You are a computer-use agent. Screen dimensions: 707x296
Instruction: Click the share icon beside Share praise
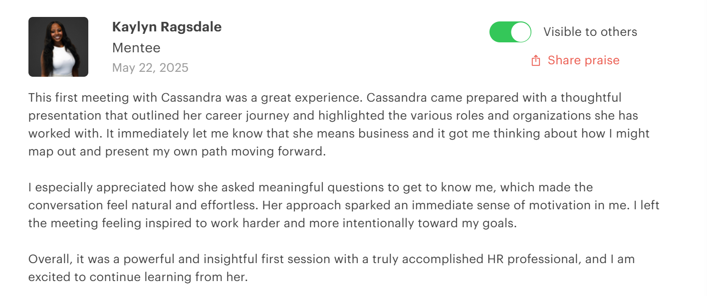536,61
